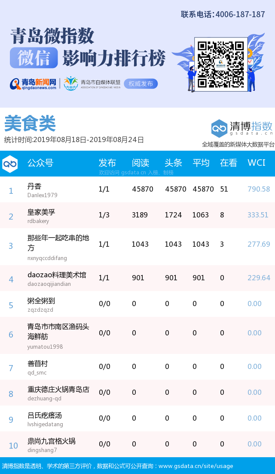Image resolution: width=275 pixels, height=474 pixels.
Task: Select the 公众号 column header
Action: (x=40, y=163)
